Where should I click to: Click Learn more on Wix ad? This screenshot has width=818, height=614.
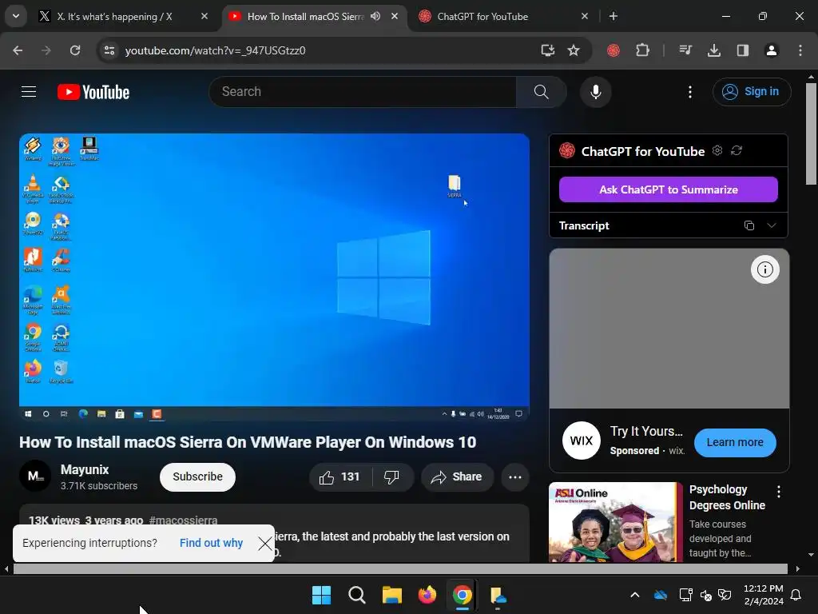pos(735,443)
